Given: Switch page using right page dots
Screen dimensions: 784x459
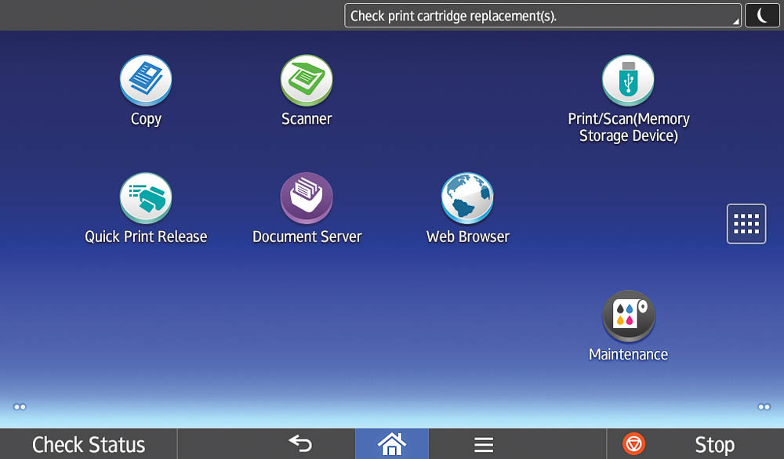Looking at the screenshot, I should coord(764,407).
